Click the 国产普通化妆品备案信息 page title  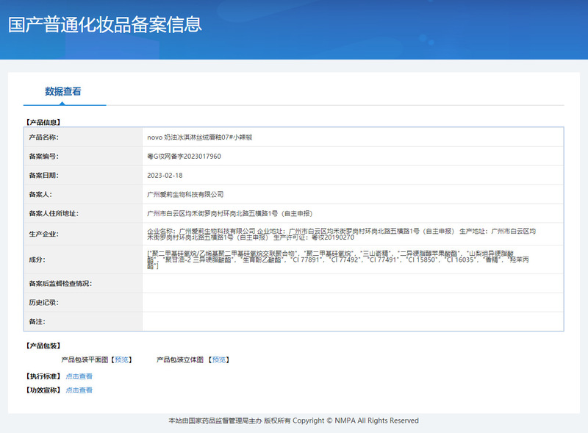[105, 24]
